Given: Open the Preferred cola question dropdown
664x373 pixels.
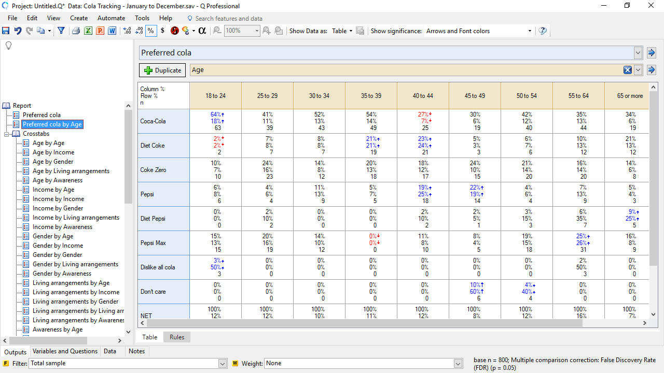Looking at the screenshot, I should (x=638, y=52).
